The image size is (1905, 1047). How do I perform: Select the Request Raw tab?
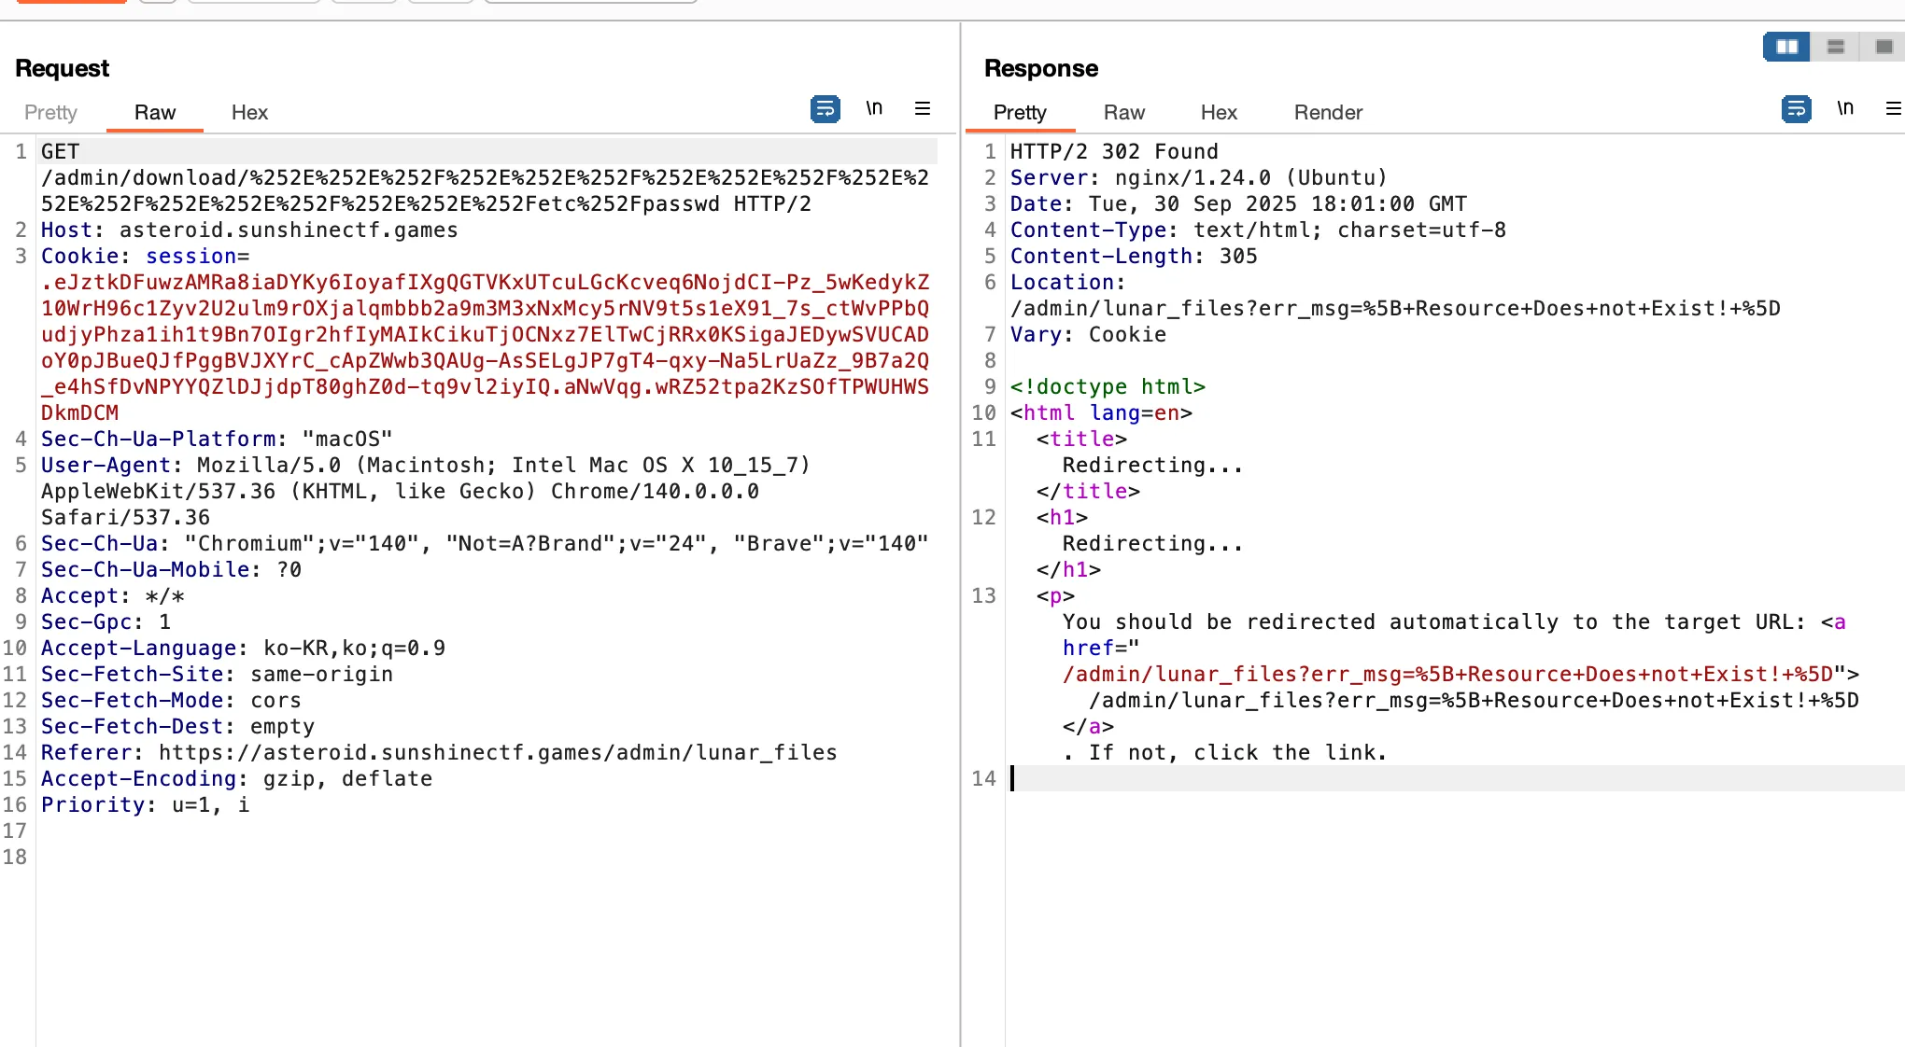[x=154, y=112]
